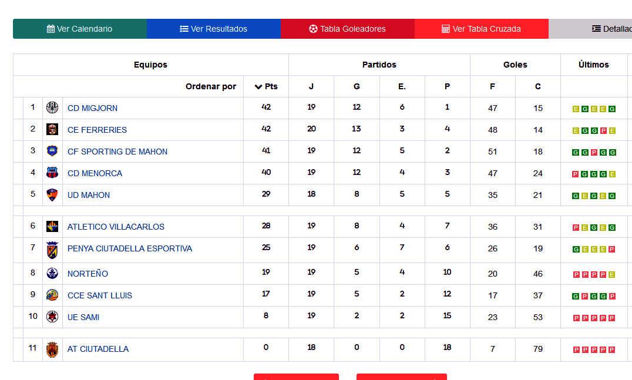The height and width of the screenshot is (380, 632).
Task: Click the left red button below the table
Action: [296, 378]
